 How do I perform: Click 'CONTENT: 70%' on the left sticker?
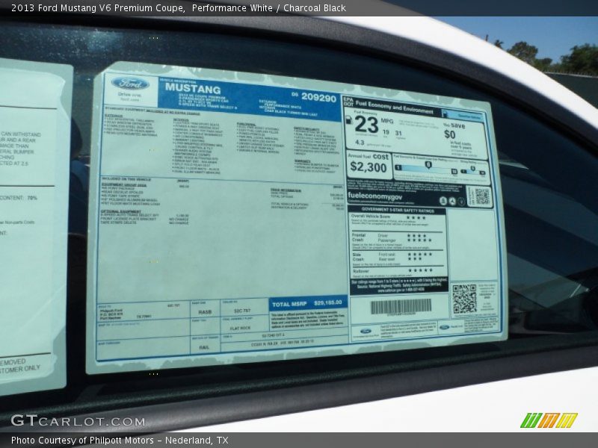19,198
